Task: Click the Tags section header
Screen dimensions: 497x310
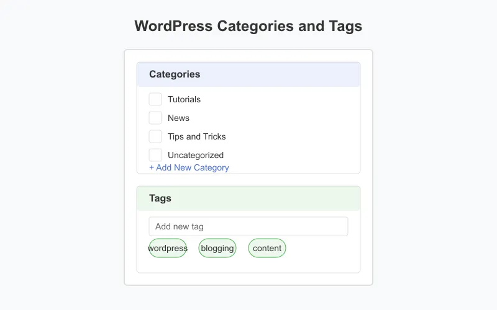Action: click(248, 198)
